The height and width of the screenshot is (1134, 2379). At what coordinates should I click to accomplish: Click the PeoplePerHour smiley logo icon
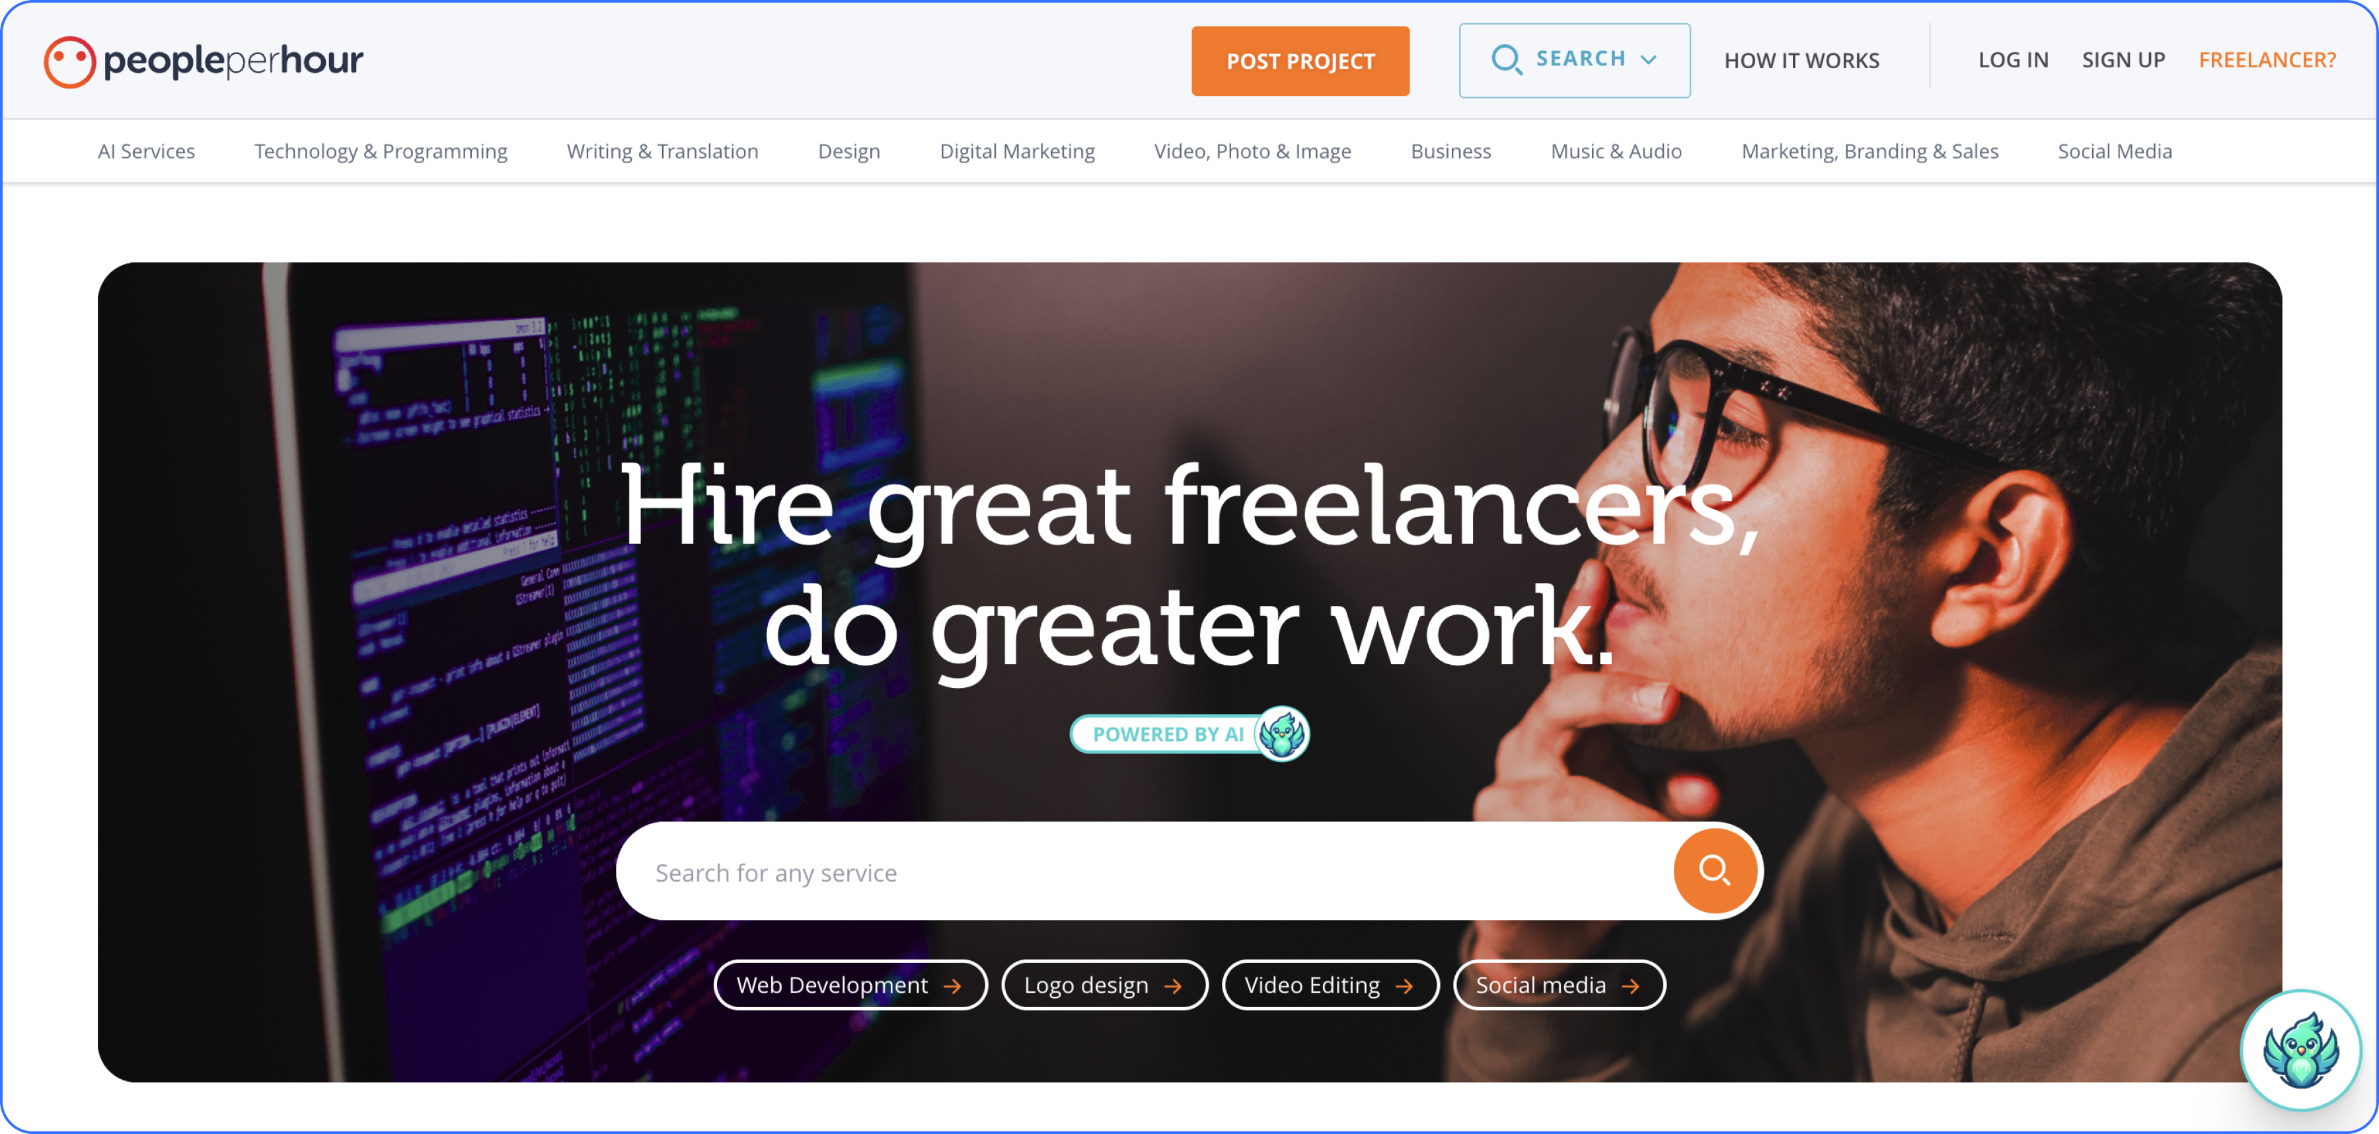coord(69,62)
